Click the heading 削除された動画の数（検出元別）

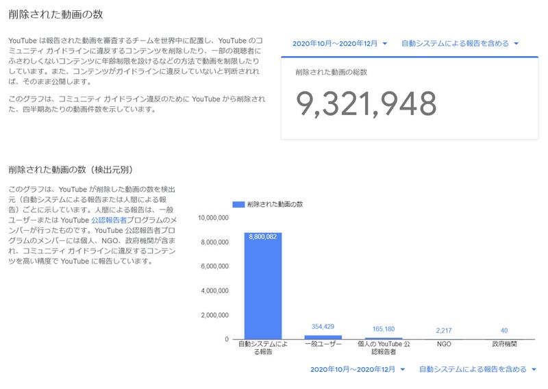tap(71, 170)
